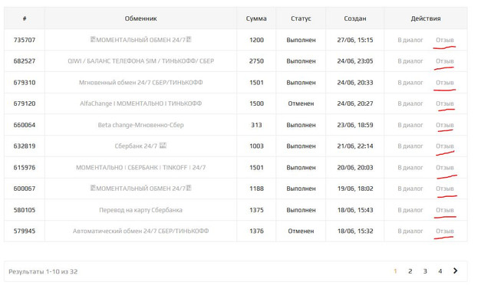Open exchanger Перевод на карту Сбербанка
The height and width of the screenshot is (292, 491).
click(x=140, y=210)
